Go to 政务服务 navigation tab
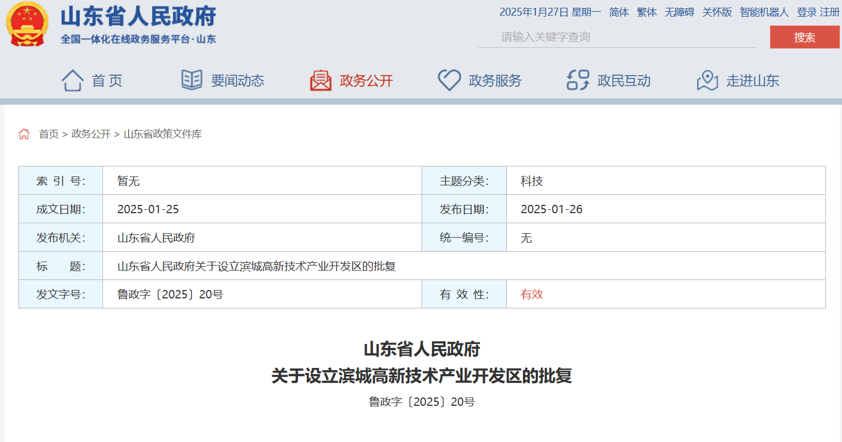 click(495, 81)
